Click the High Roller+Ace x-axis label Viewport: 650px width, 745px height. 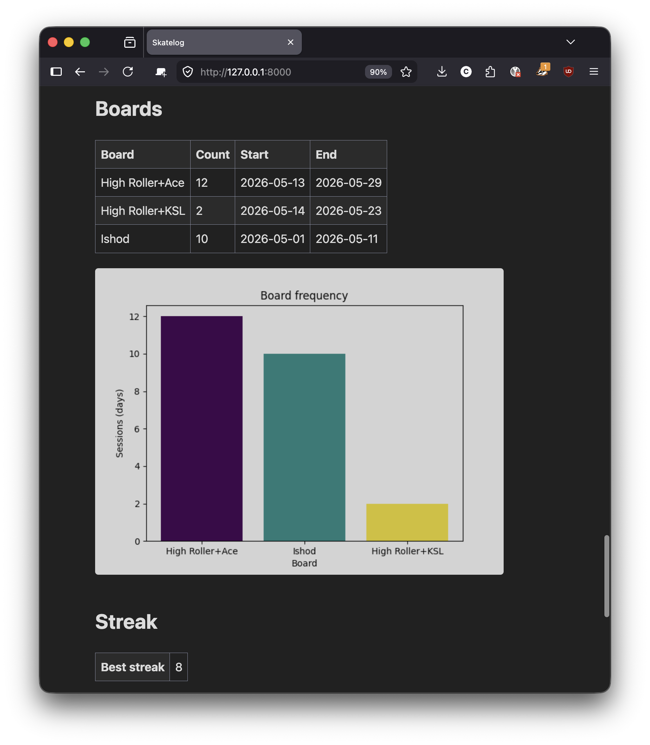point(202,551)
